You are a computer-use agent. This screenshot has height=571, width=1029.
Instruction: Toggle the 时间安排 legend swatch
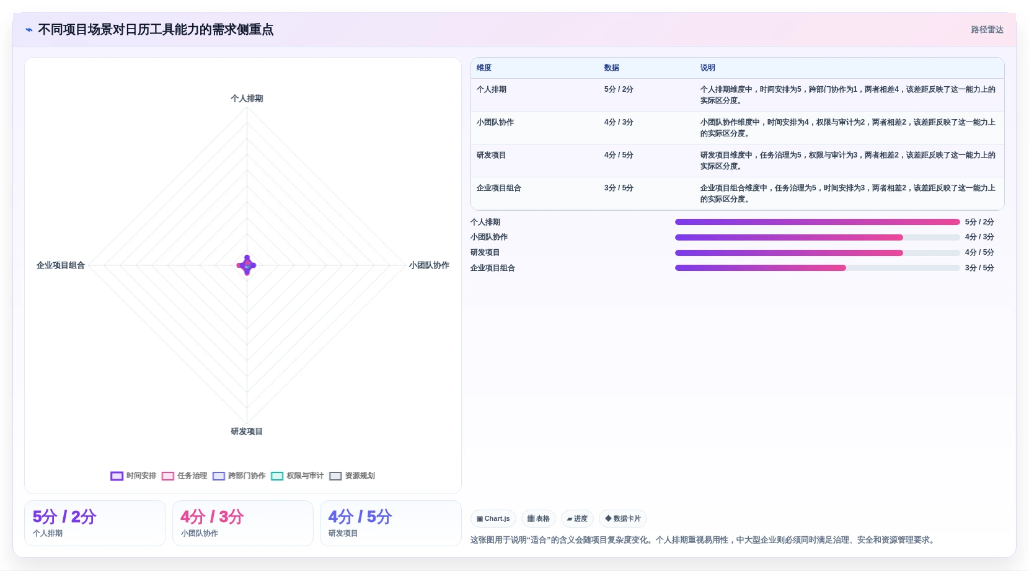[117, 476]
